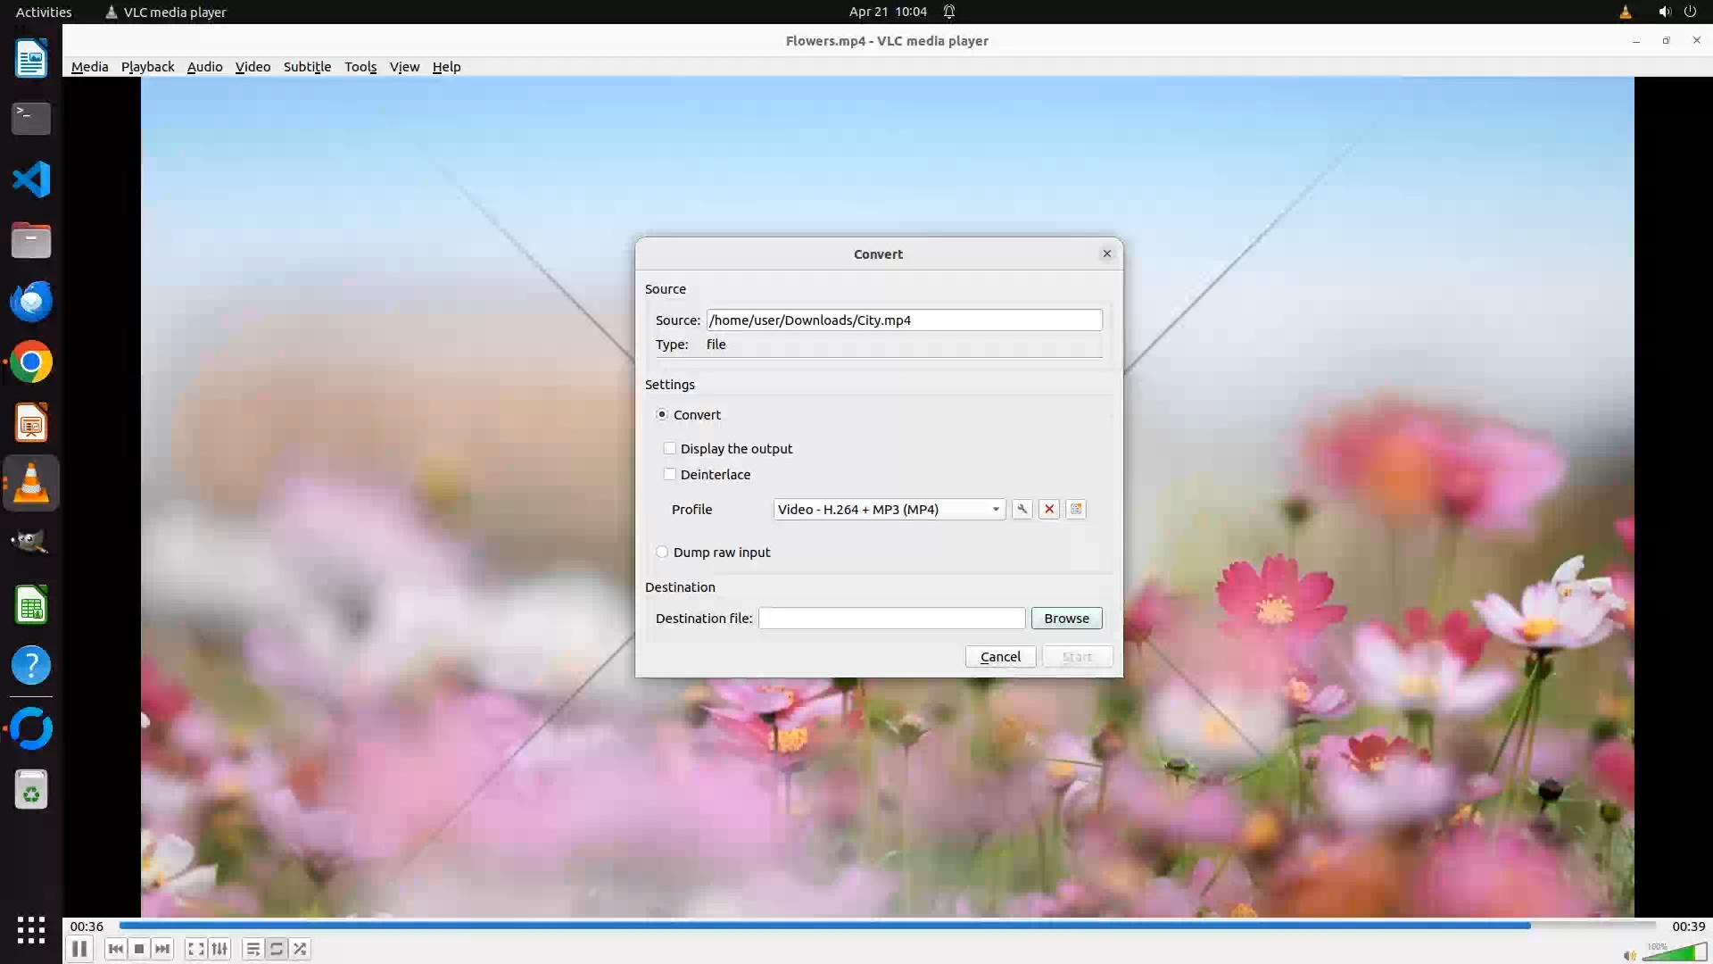Screen dimensions: 1713x964
Task: Enable Display the output checkbox
Action: (670, 448)
